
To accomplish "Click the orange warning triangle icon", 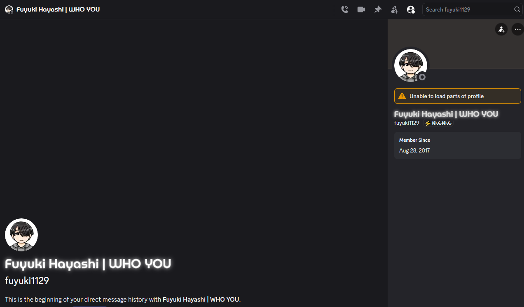I will [x=402, y=96].
